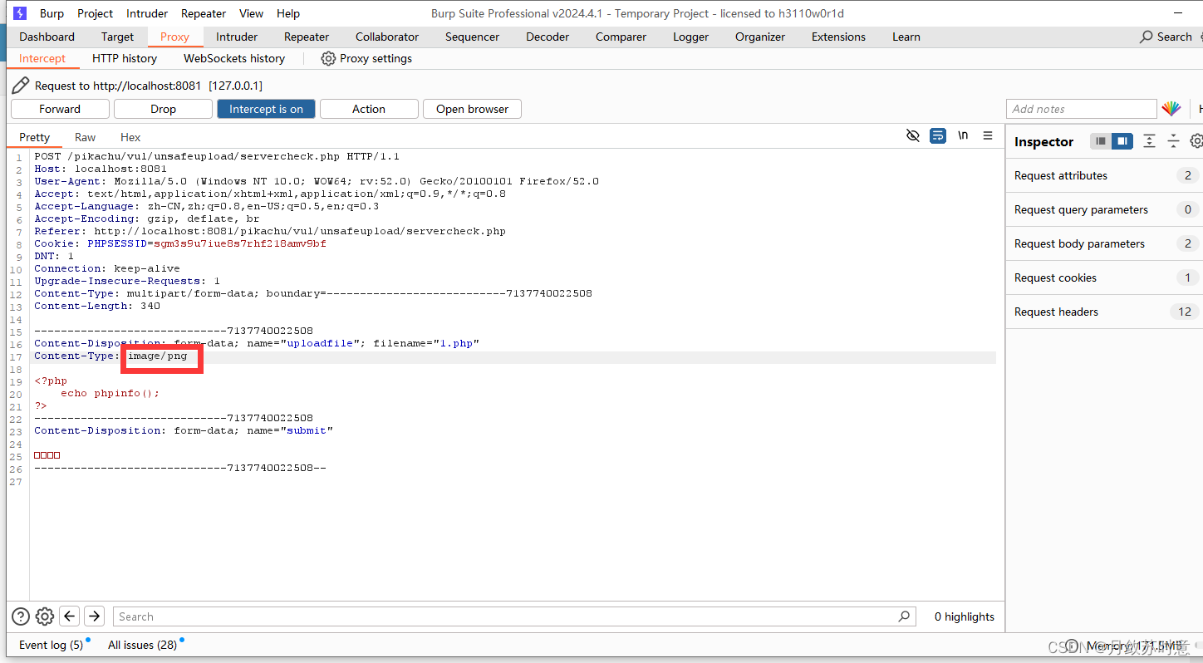This screenshot has width=1203, height=663.
Task: Click the Search magnifier in top bar
Action: tap(1147, 37)
